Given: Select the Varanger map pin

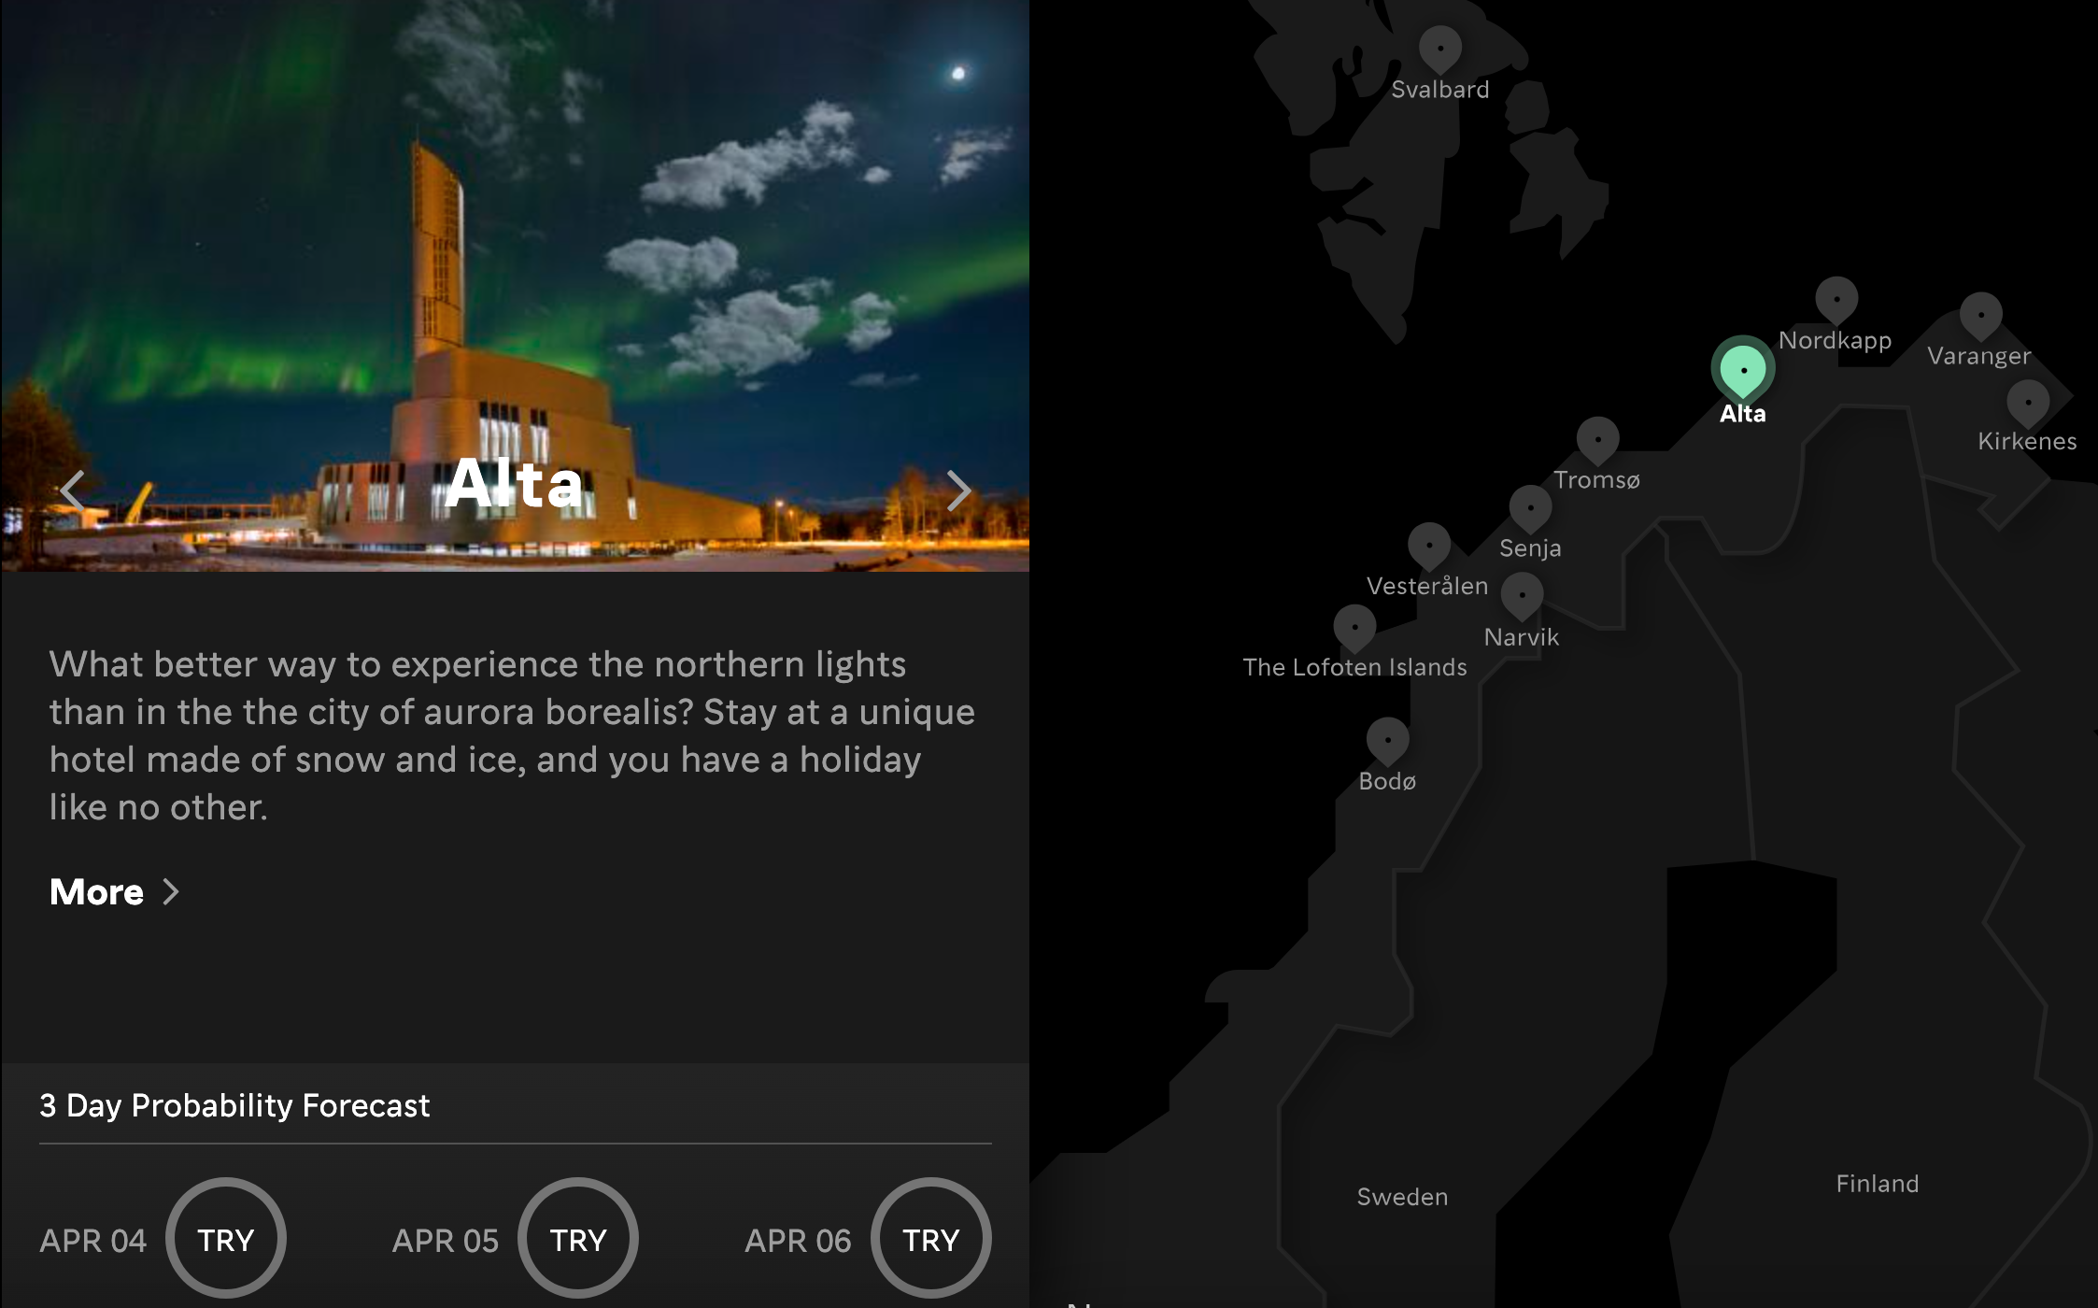Looking at the screenshot, I should pyautogui.click(x=1980, y=316).
